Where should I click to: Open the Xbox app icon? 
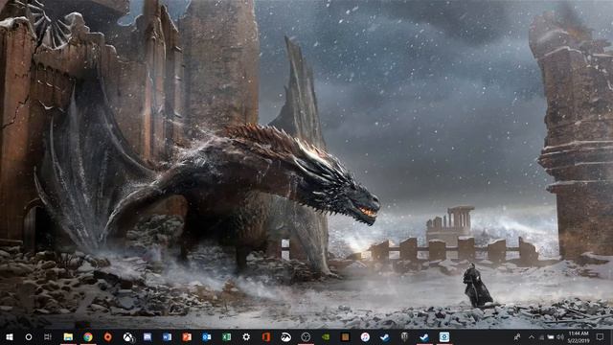[128, 336]
